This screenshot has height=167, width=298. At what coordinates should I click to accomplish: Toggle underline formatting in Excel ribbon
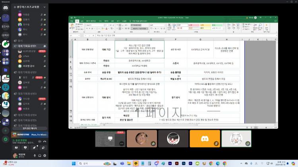[x=92, y=28]
